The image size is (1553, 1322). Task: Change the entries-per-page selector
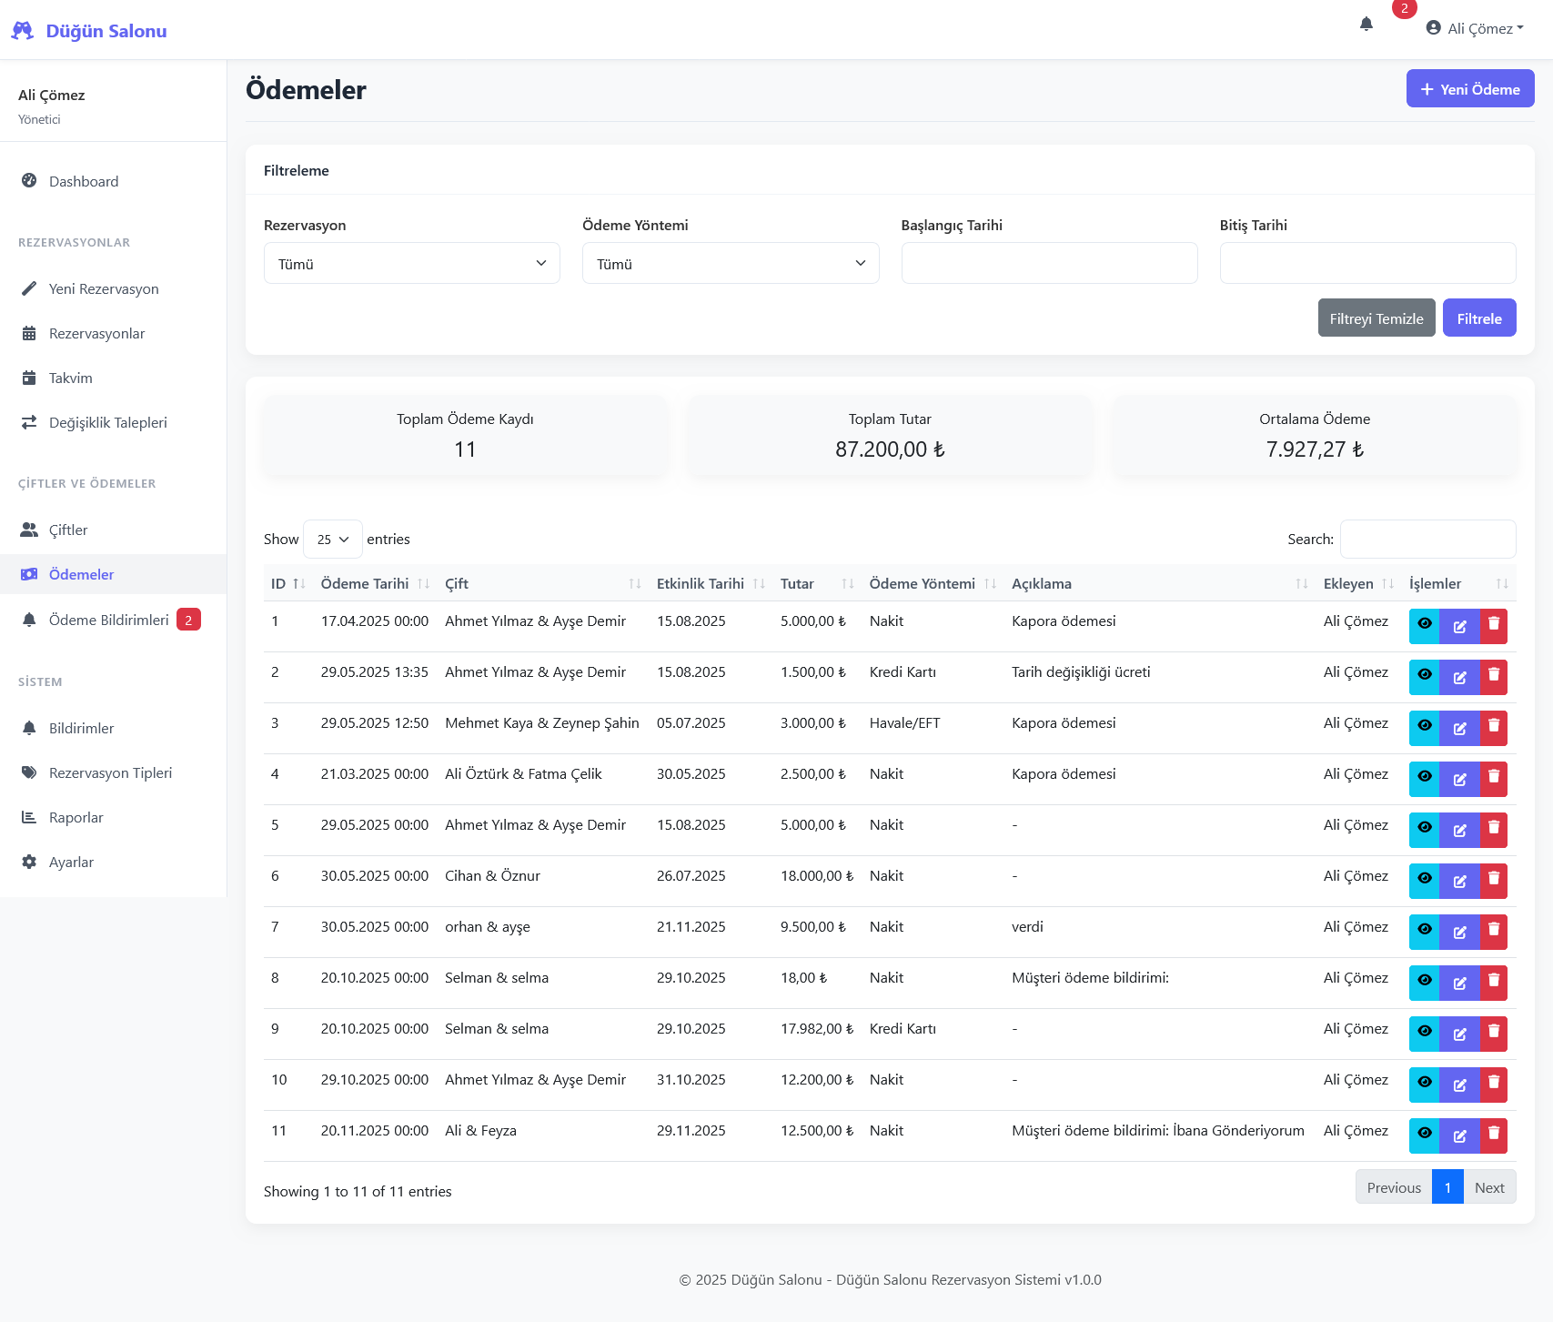coord(332,540)
